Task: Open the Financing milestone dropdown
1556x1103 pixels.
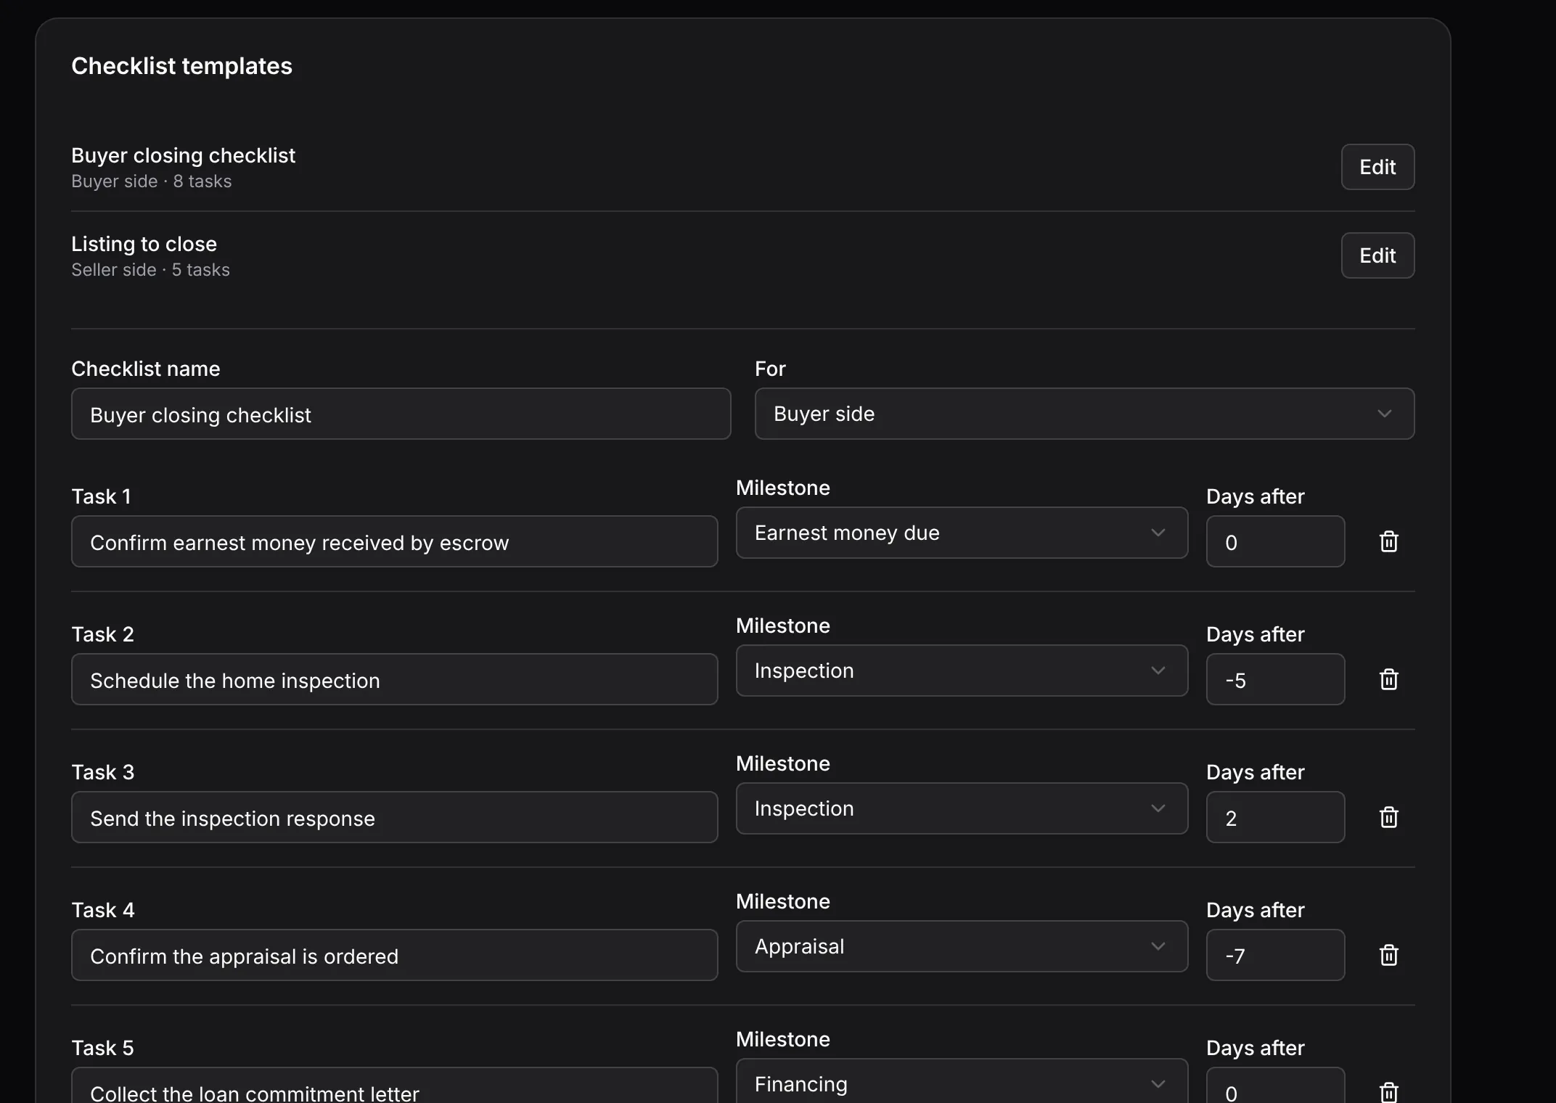Action: pos(962,1081)
